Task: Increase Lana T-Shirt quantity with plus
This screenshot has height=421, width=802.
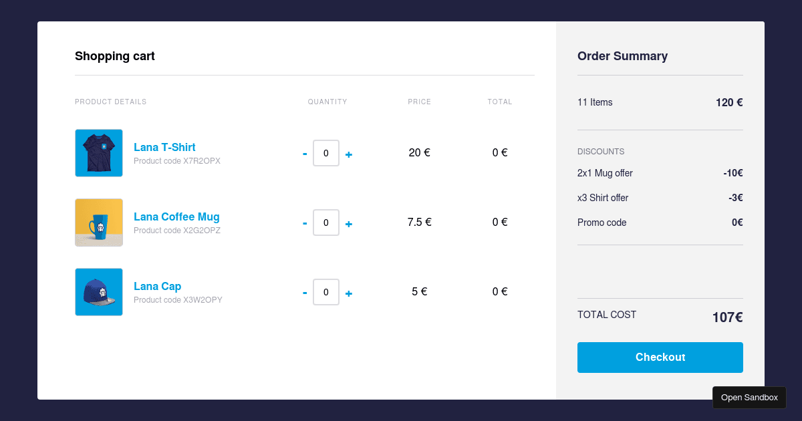Action: 349,154
